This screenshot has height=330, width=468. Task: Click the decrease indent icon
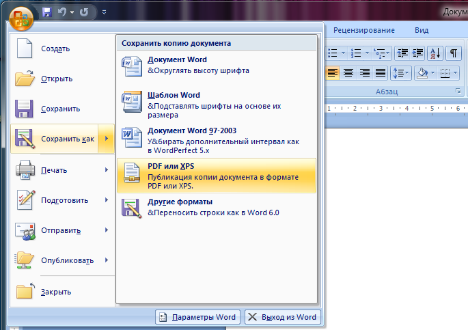coord(402,53)
